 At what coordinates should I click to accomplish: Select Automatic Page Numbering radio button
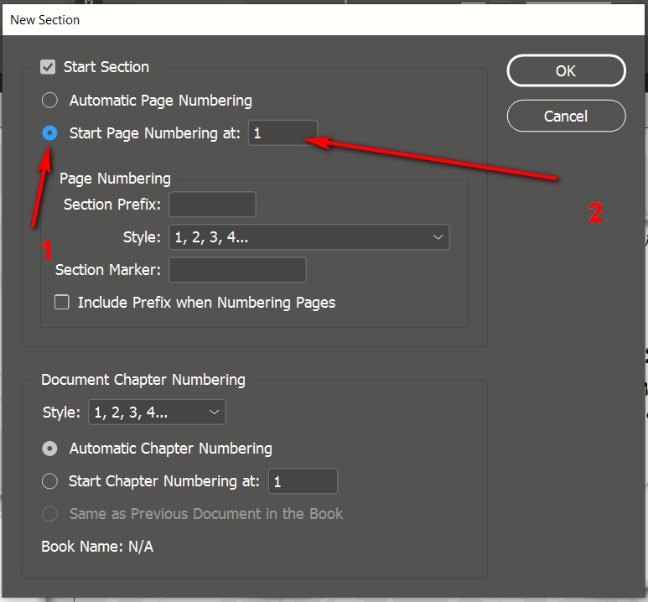49,101
